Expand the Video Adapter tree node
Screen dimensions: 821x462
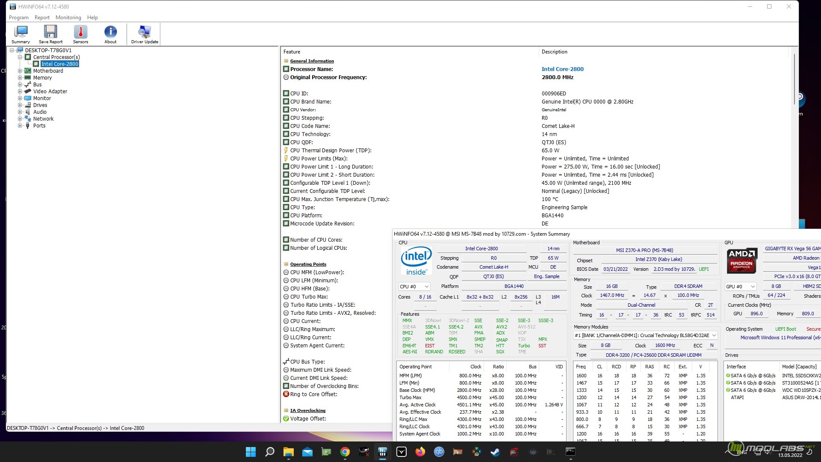pyautogui.click(x=20, y=91)
